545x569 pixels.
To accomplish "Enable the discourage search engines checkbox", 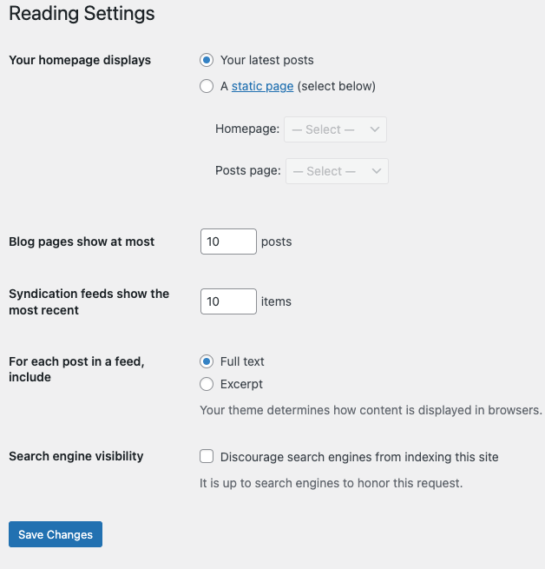I will [207, 456].
